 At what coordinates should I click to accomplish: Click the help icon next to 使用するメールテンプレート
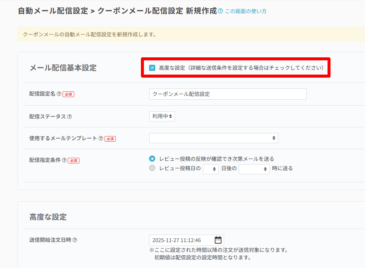click(x=101, y=138)
